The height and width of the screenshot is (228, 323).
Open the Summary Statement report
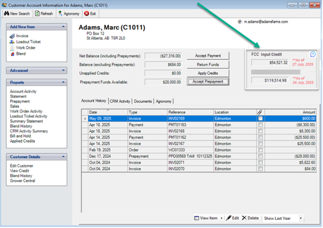27,121
